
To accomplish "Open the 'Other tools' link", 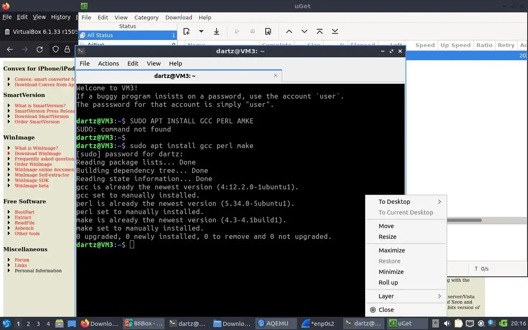I will coord(27,233).
